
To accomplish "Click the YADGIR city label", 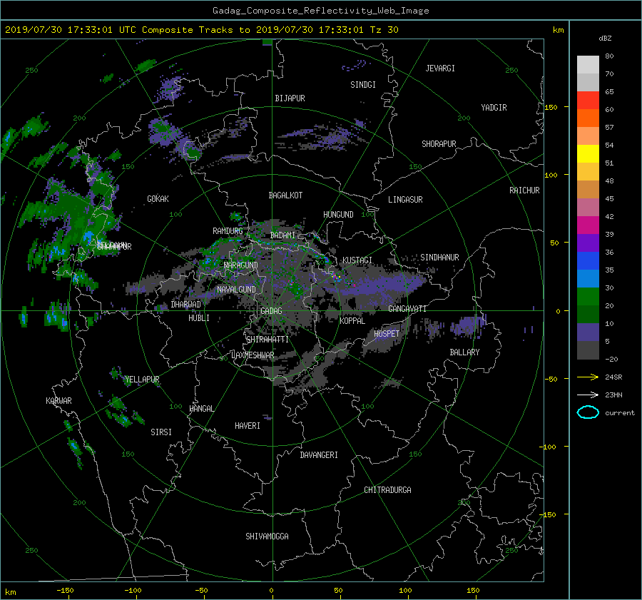I will pos(494,108).
